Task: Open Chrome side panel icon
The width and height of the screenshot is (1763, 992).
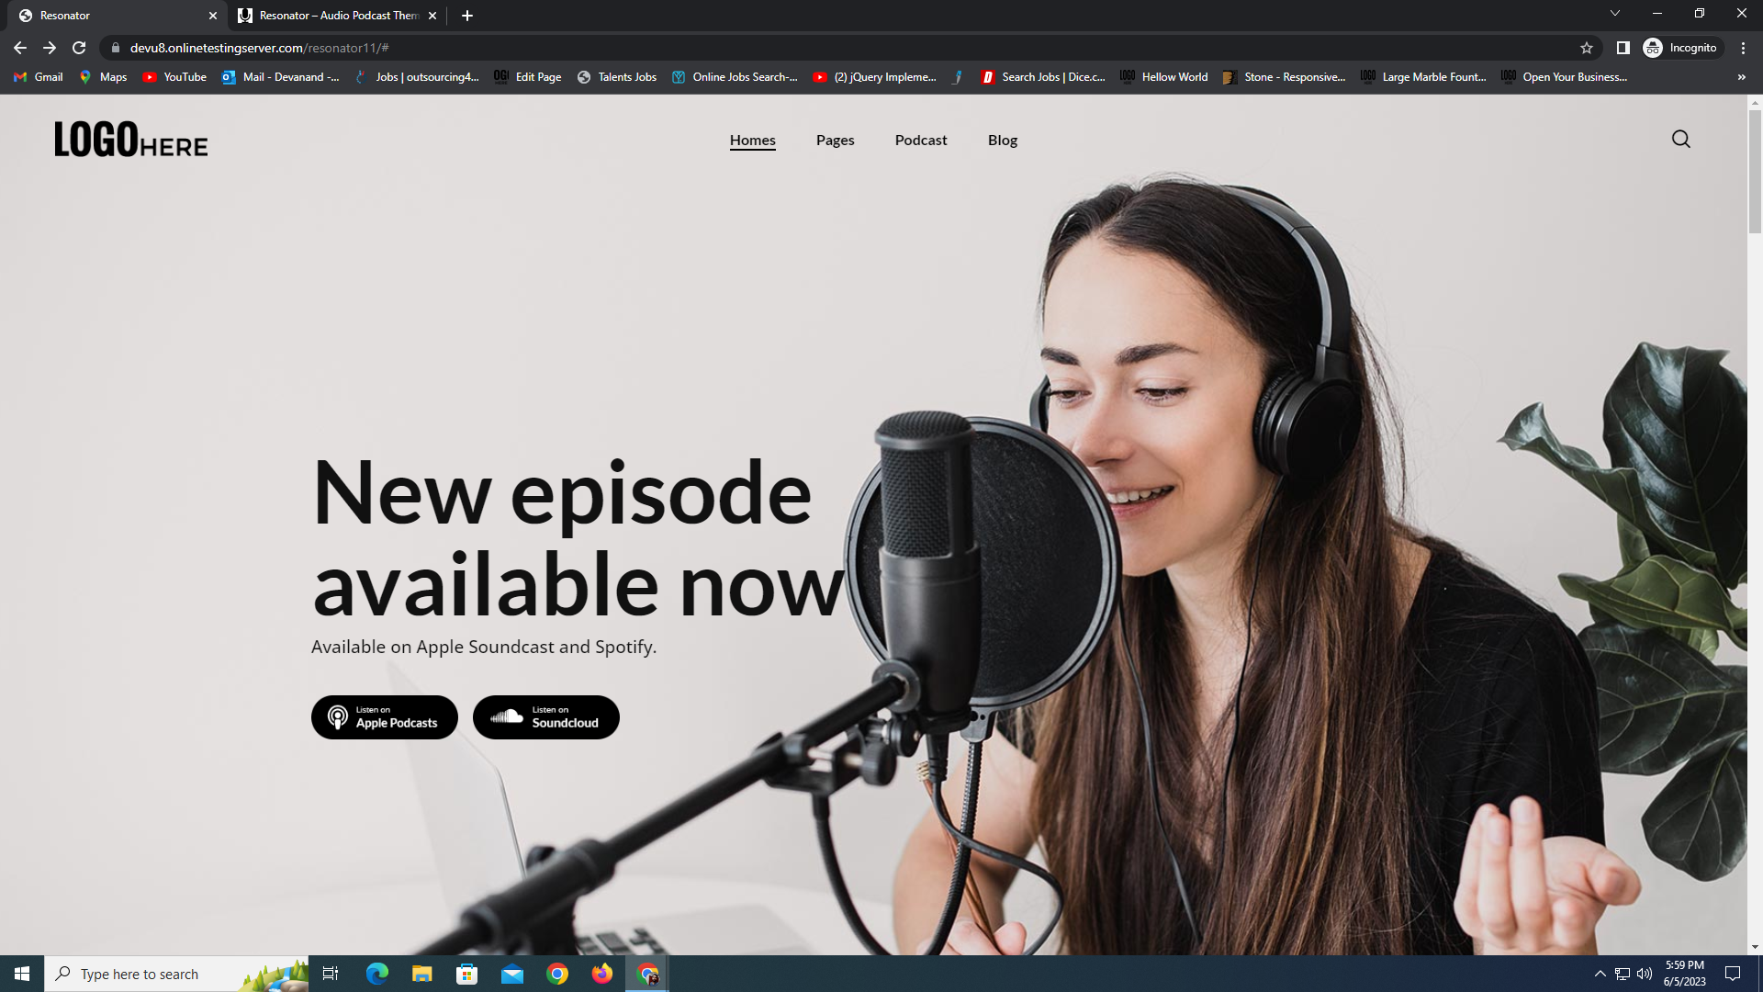Action: 1623,48
